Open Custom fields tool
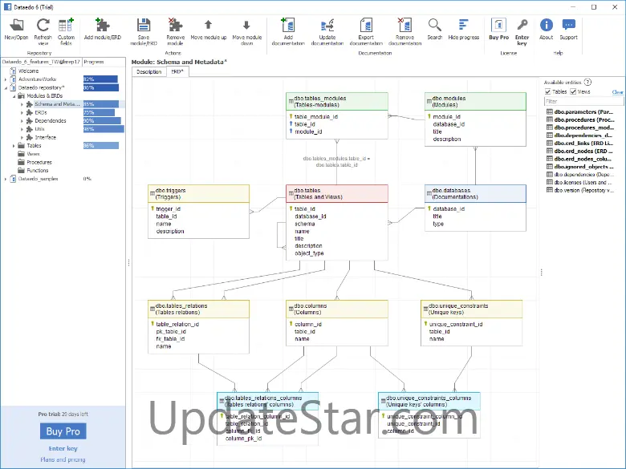 tap(66, 31)
